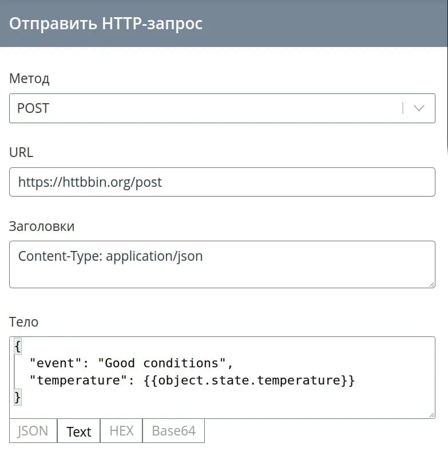
Task: Click the URL field with httbbin.org address
Action: (222, 182)
